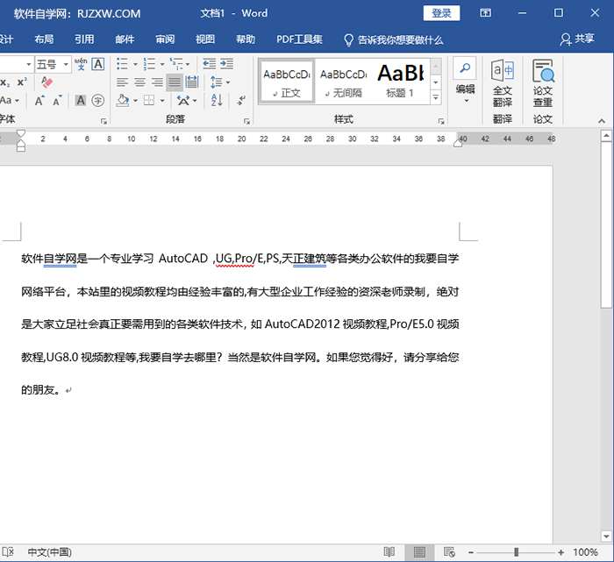This screenshot has height=562, width=614.
Task: Open 编辑 find menu
Action: coord(465,82)
